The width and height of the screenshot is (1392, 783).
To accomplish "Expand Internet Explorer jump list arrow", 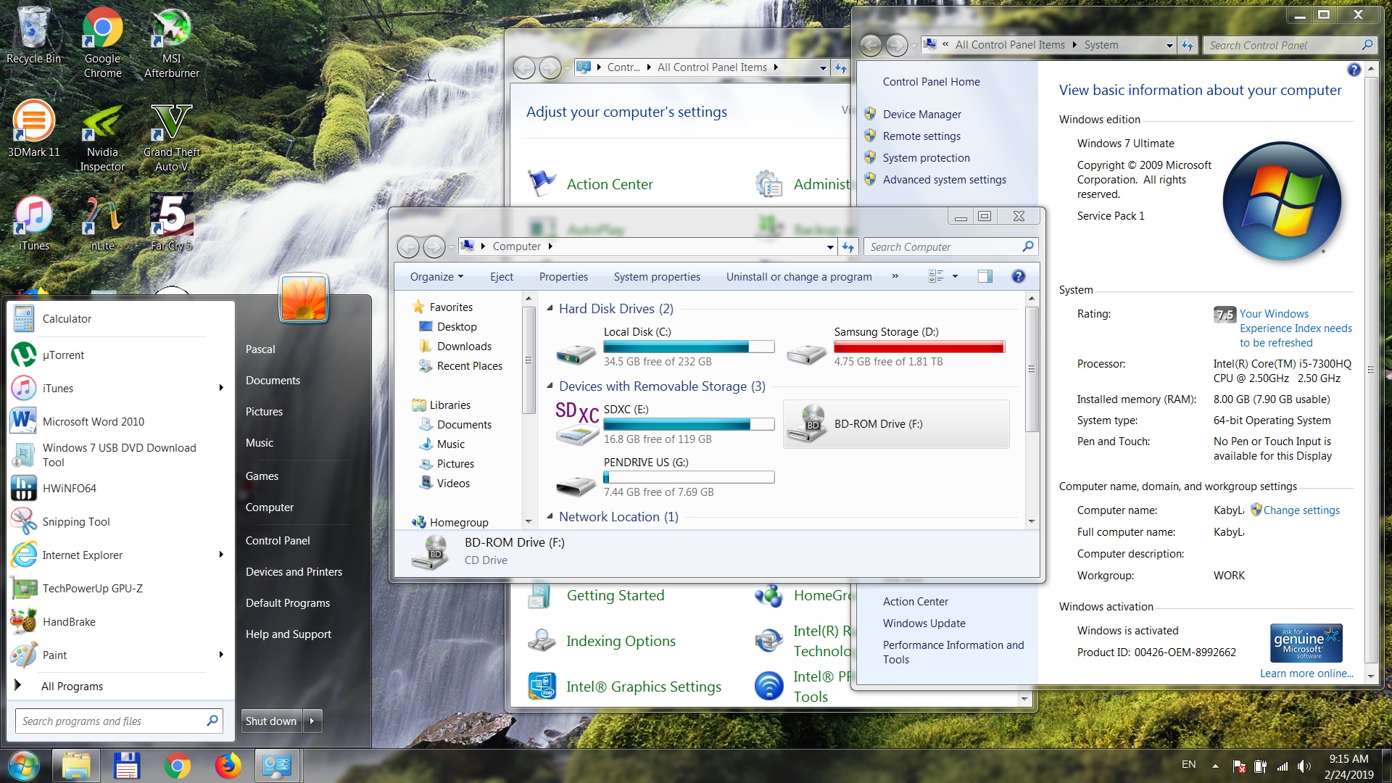I will [x=221, y=555].
